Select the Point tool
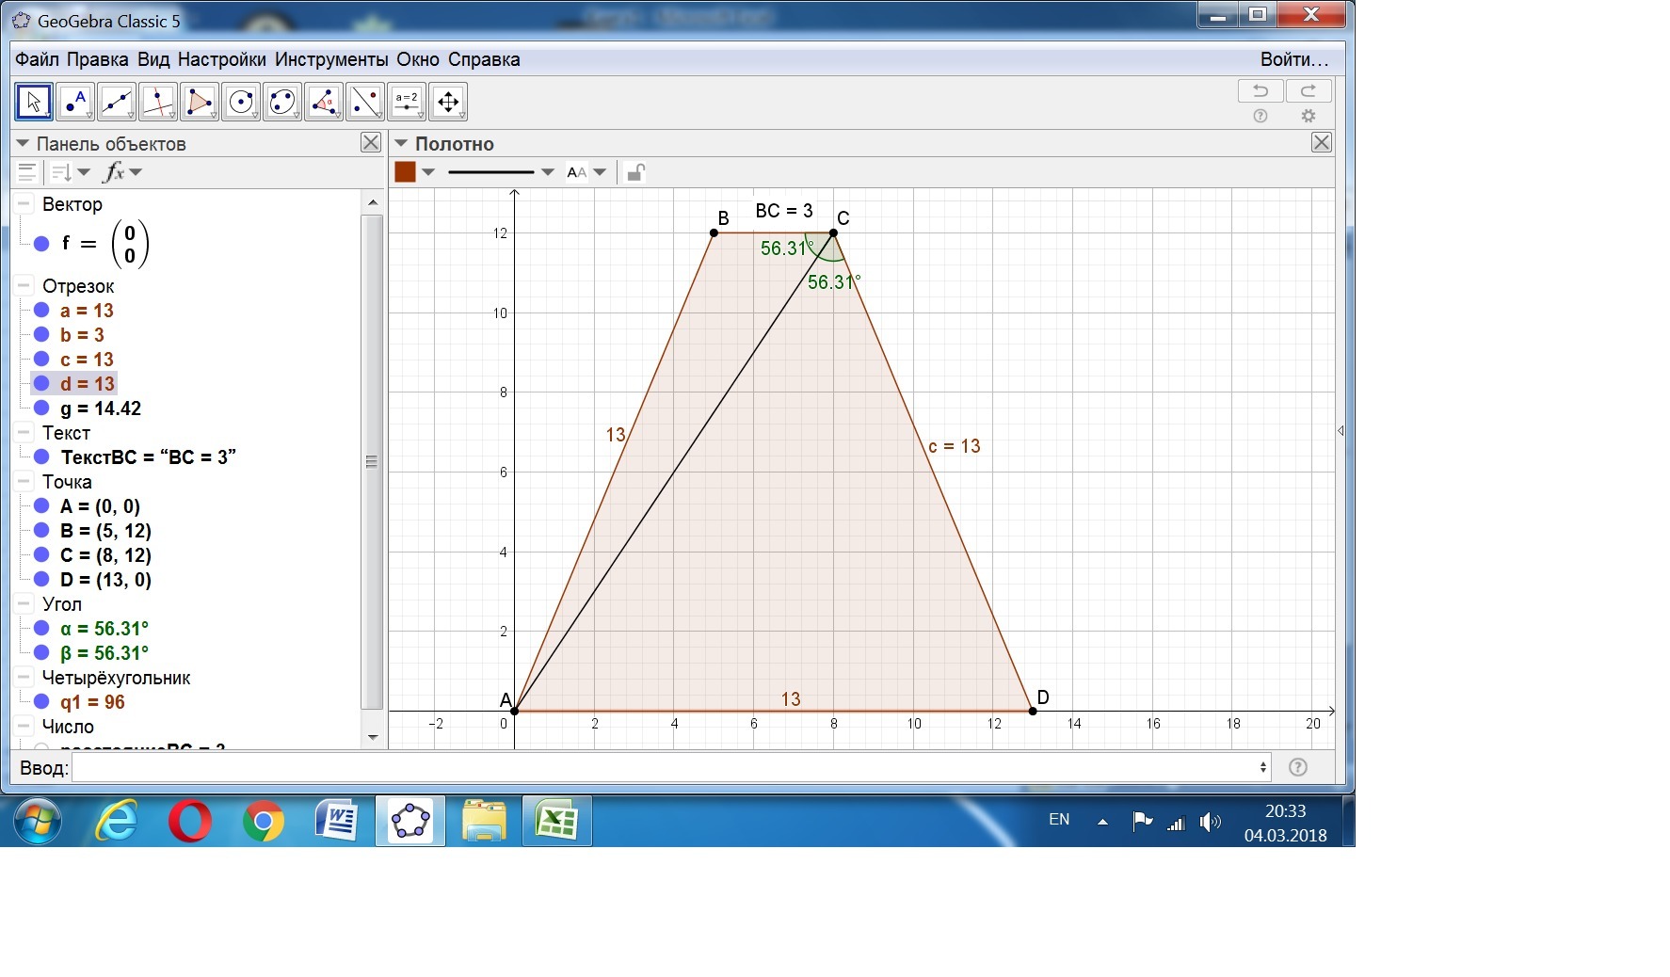Screen dimensions: 1670x977 click(75, 102)
